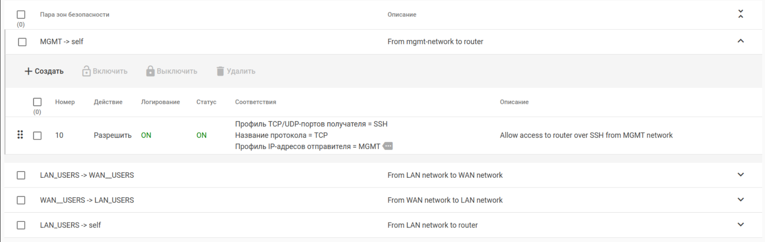Screen dimensions: 765x242
Task: Check the LAN_USERS -> WAN__USERS checkbox
Action: pos(21,175)
